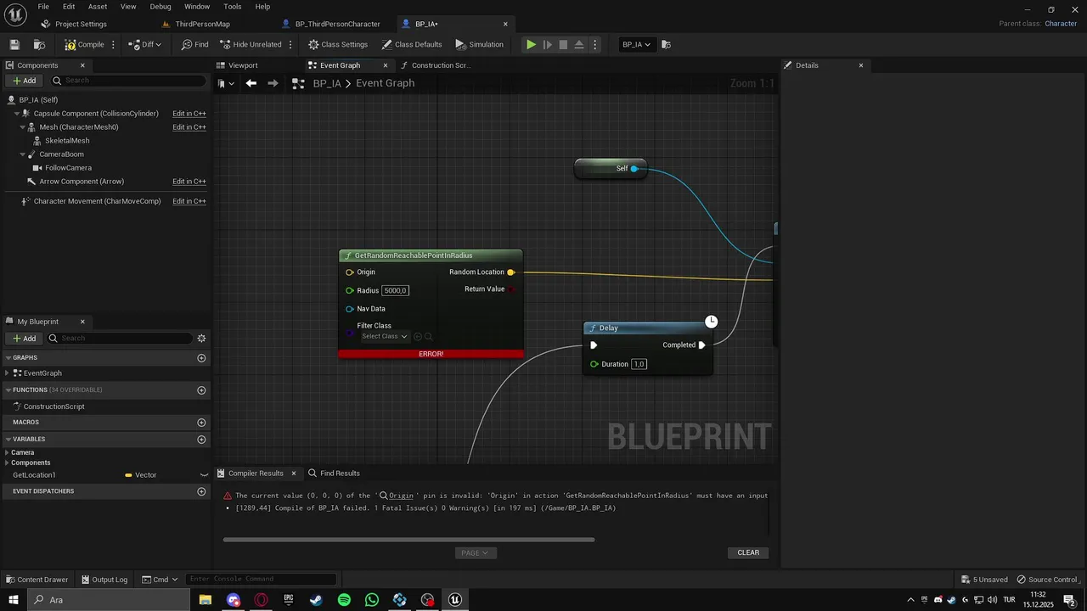Click the Frame Skip playback icon

(547, 44)
